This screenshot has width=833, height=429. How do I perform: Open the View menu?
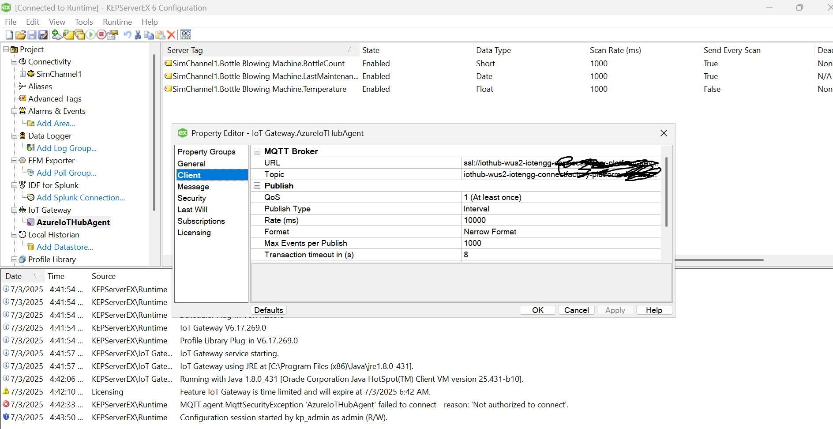[57, 22]
